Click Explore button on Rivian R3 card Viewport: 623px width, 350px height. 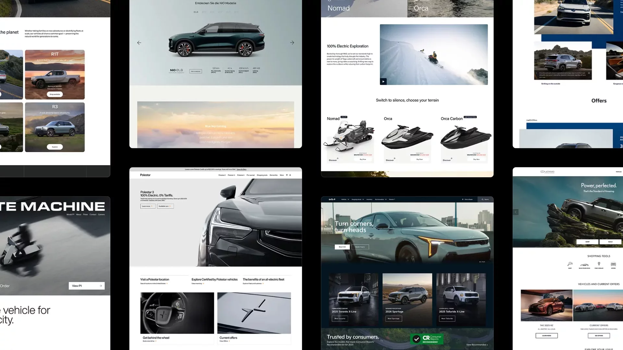(x=55, y=147)
